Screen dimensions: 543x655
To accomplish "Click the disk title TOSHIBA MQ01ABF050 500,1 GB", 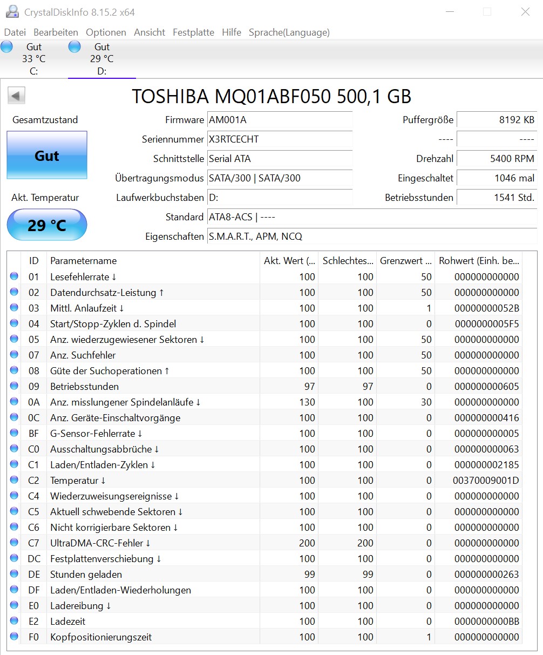I will click(x=271, y=96).
